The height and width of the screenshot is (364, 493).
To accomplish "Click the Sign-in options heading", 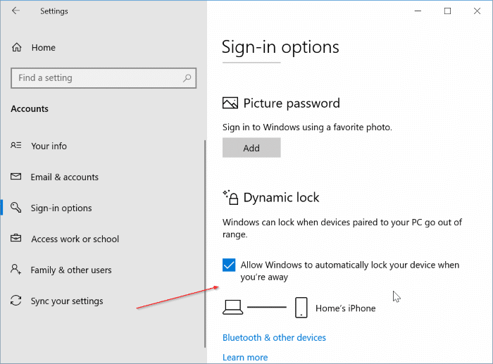I will pos(280,47).
